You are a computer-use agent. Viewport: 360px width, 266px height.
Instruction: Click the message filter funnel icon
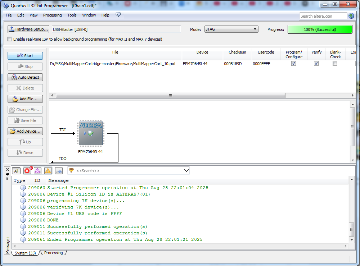[x=71, y=170]
